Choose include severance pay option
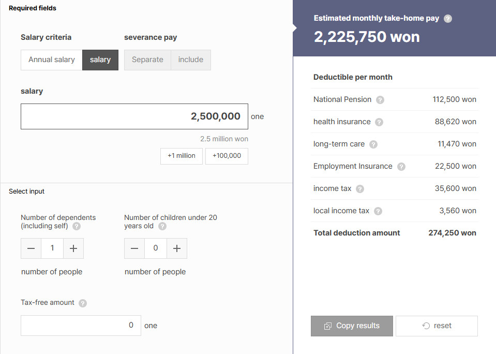The image size is (496, 354). 191,60
